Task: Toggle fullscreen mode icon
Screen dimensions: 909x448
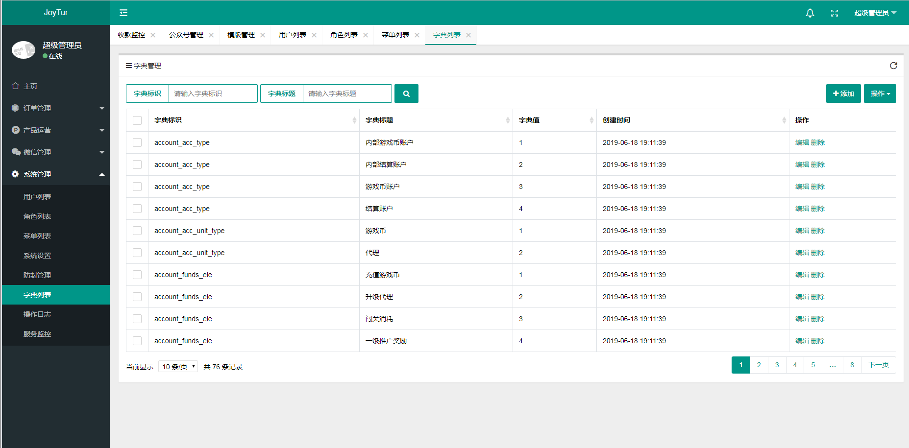Action: (x=835, y=13)
